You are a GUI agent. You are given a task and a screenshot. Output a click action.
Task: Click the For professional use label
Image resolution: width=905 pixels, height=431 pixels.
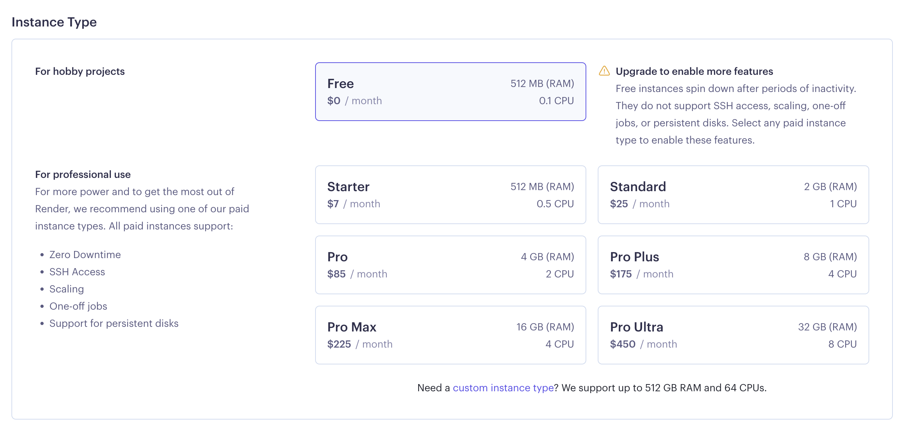[x=83, y=174]
